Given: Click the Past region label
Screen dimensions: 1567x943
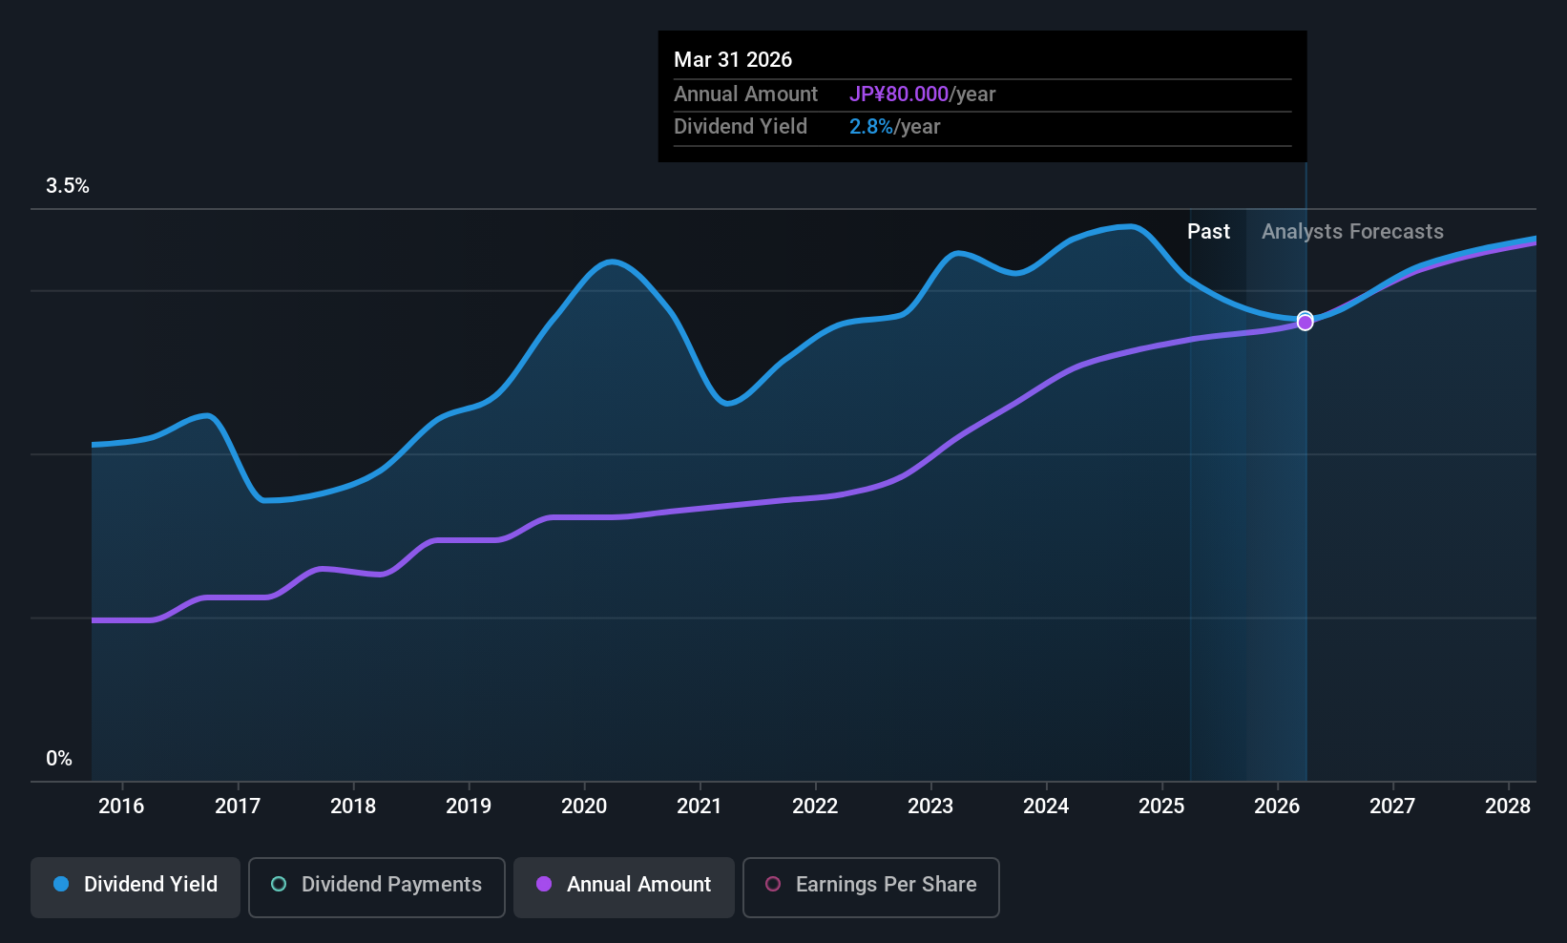Looking at the screenshot, I should pos(1208,232).
